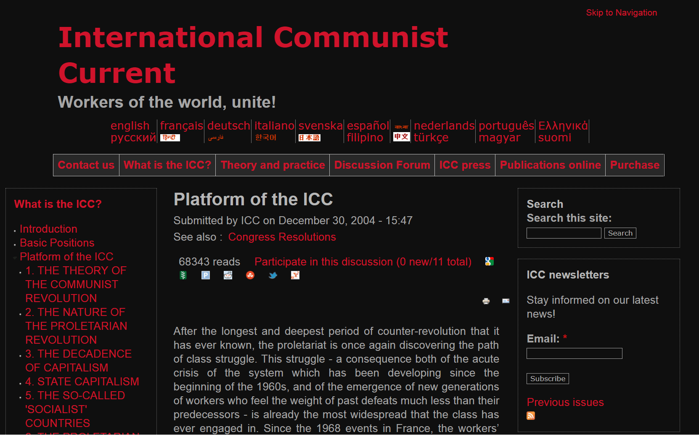Follow the Skip to Navigation link
This screenshot has width=699, height=435.
click(621, 13)
